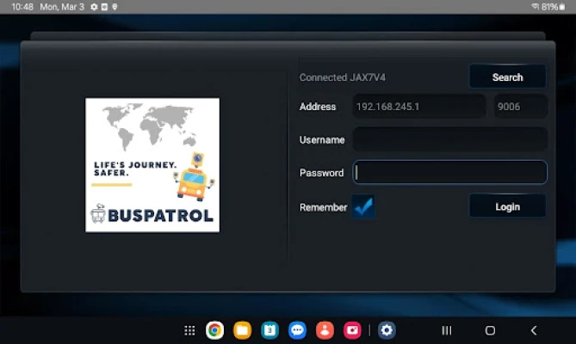Open the Messages chat bubble app
576x344 pixels.
[x=298, y=330]
